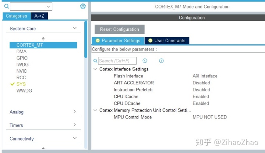The image size is (265, 153).
Task: Click CORTEX_M7 Mode and Configuration title
Action: tap(192, 7)
